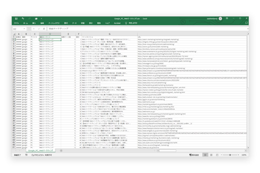
Task: Click the user account avatar icon
Action: point(221,19)
